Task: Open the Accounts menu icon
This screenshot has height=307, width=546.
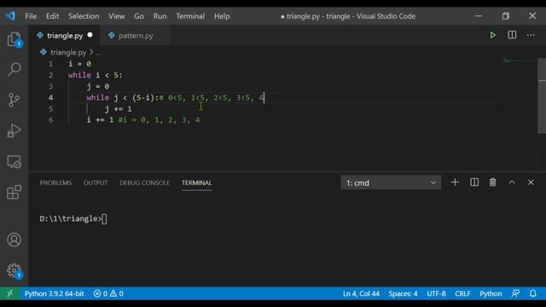Action: click(x=14, y=240)
